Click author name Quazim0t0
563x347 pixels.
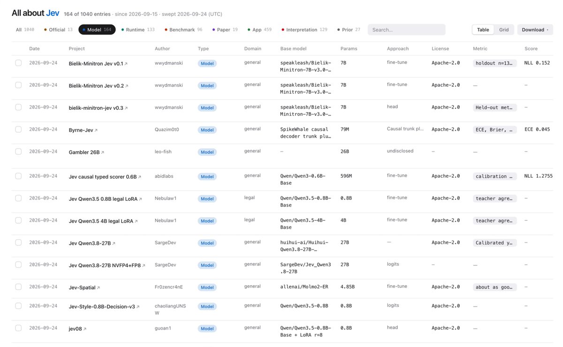(167, 129)
